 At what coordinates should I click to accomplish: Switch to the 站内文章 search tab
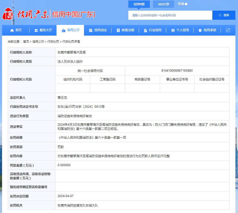[x=164, y=4]
